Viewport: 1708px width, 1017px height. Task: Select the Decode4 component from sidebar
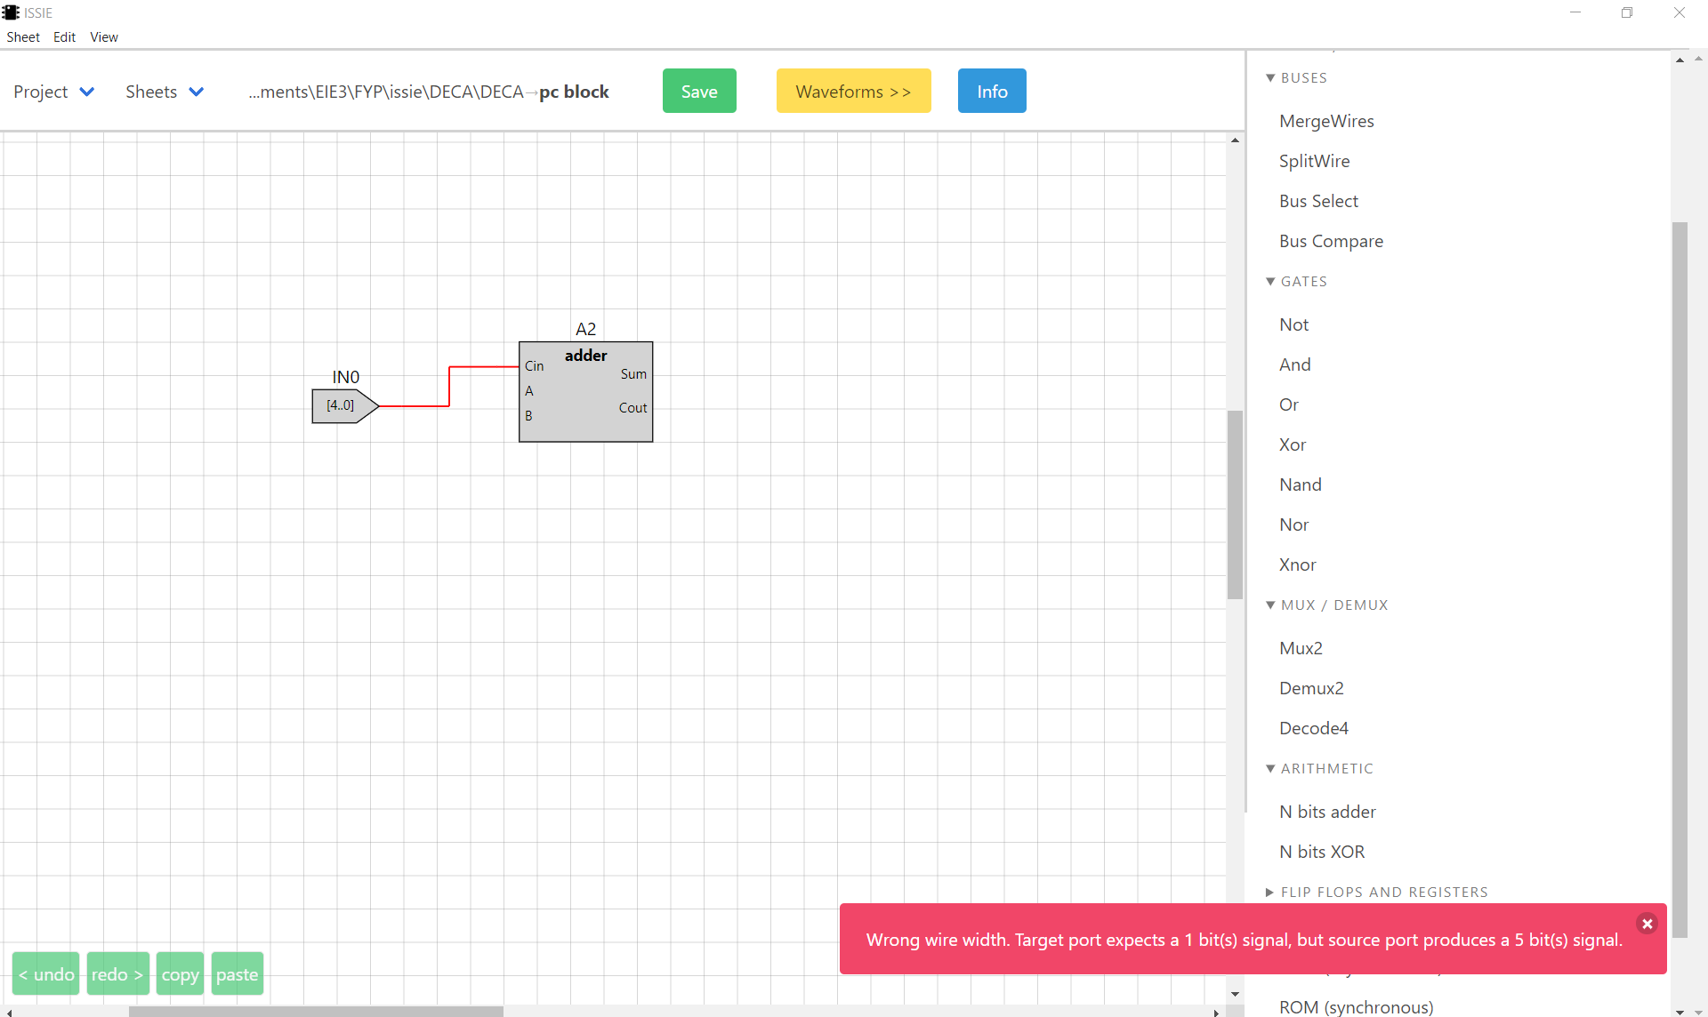point(1312,728)
